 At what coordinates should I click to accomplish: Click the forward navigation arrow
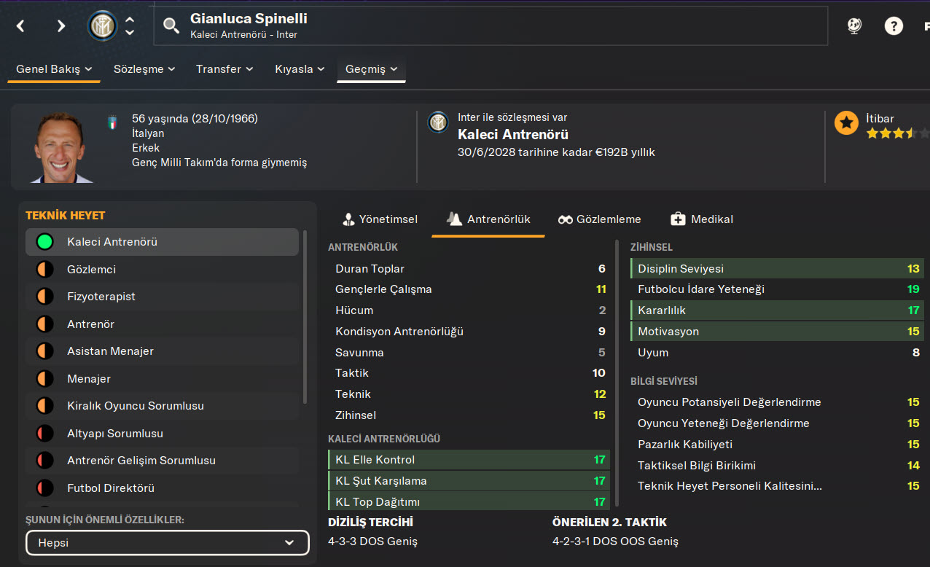(60, 26)
